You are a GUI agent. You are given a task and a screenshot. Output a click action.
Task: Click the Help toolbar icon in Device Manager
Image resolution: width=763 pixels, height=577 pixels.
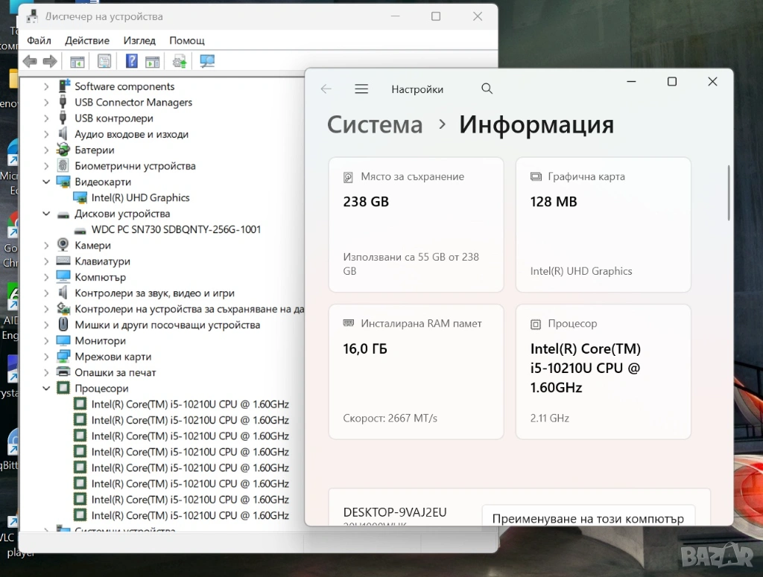131,61
